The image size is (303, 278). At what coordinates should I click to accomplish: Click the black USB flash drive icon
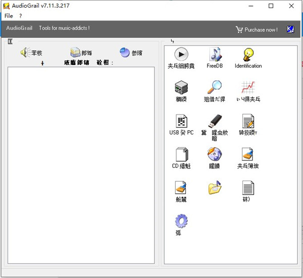point(215,121)
